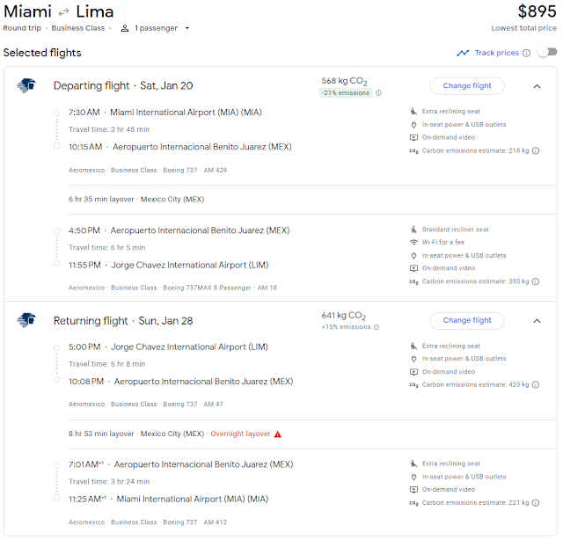Click Change flight for the departing flight
Viewport: 563px width, 540px height.
pos(467,86)
